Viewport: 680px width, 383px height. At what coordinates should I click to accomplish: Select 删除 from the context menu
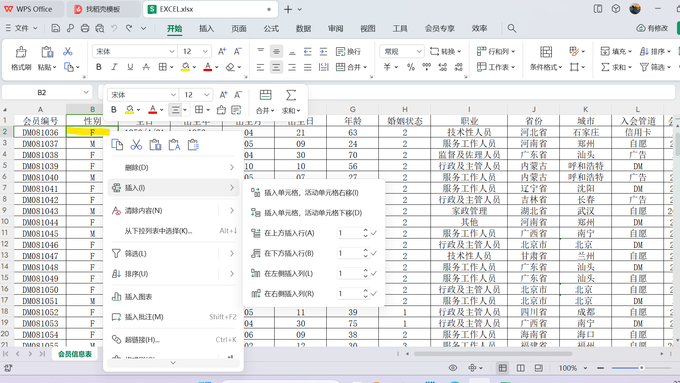pos(136,167)
